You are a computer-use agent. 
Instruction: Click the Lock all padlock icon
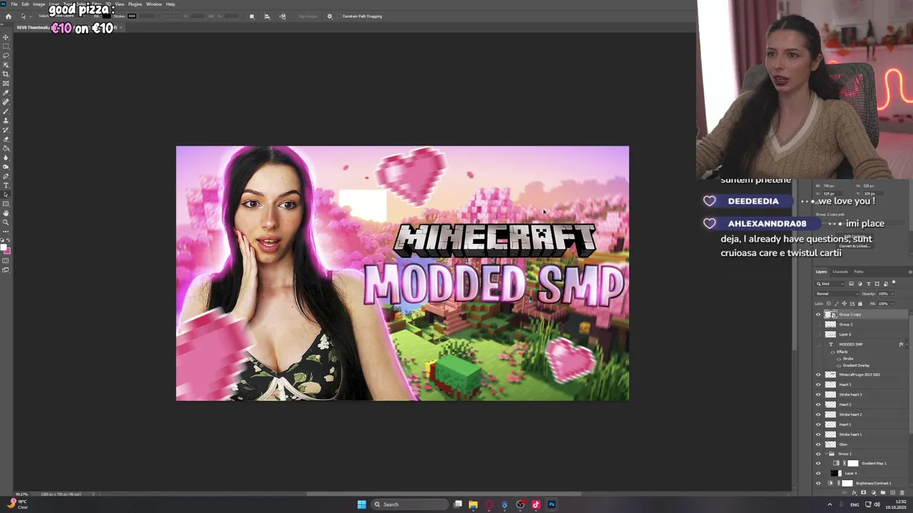860,304
